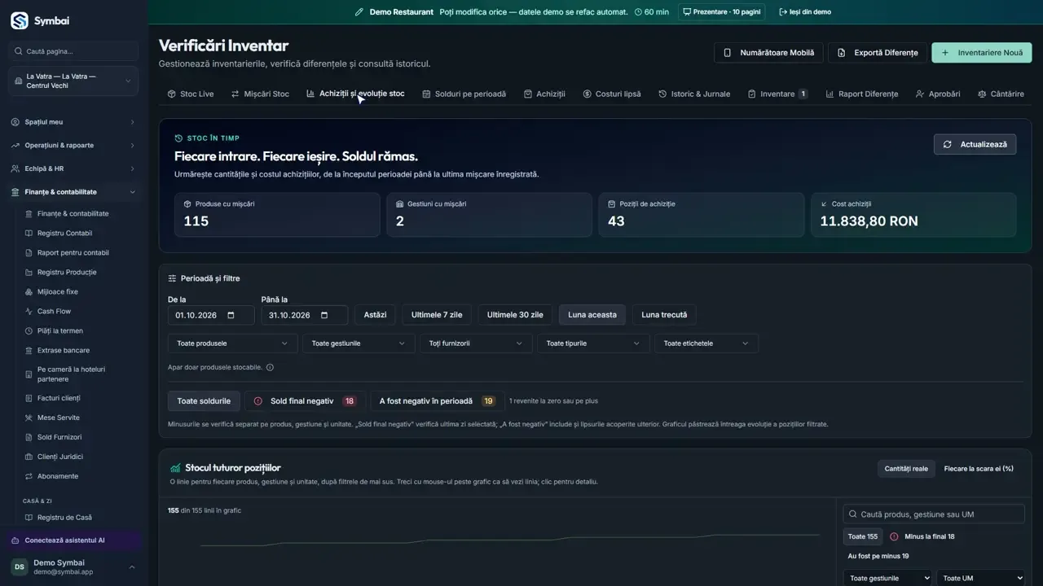
Task: Click the Mijloace fixe sidebar icon
Action: pos(29,292)
